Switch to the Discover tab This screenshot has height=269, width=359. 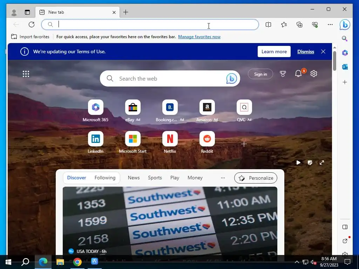76,178
